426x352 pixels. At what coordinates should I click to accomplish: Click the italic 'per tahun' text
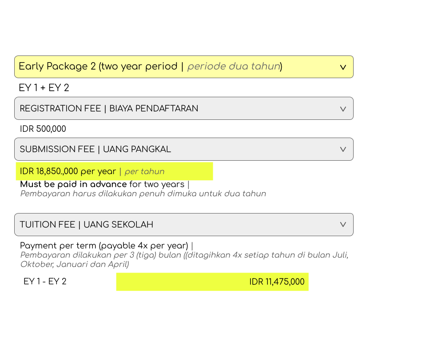144,172
